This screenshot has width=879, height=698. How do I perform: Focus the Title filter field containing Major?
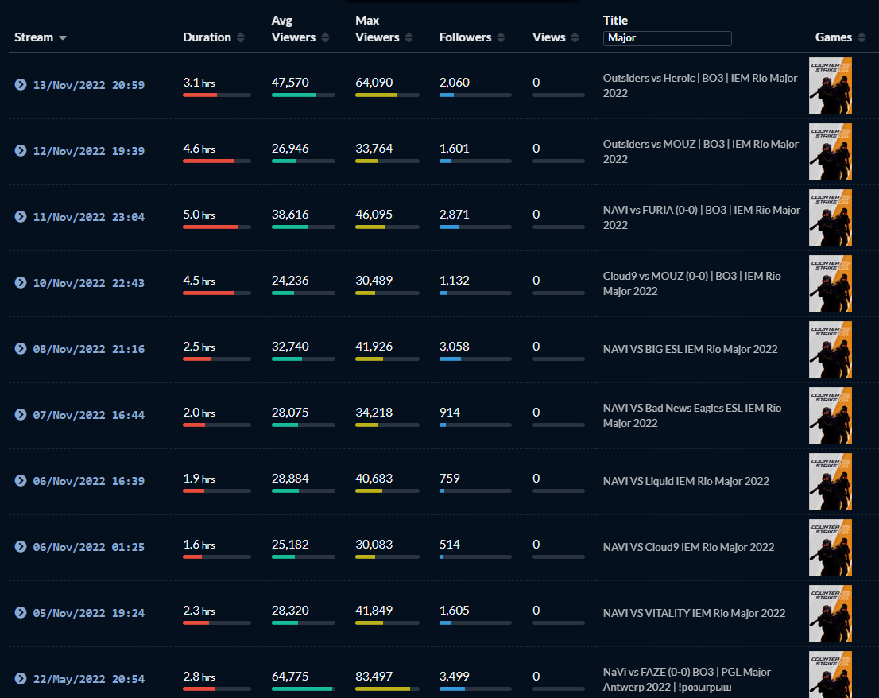(x=667, y=38)
